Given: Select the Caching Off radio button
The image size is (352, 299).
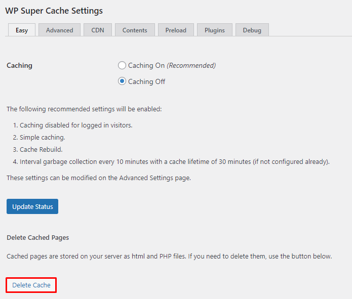Looking at the screenshot, I should 122,81.
